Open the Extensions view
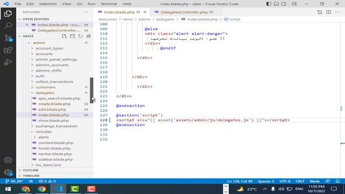This screenshot has height=194, width=345. tap(8, 50)
